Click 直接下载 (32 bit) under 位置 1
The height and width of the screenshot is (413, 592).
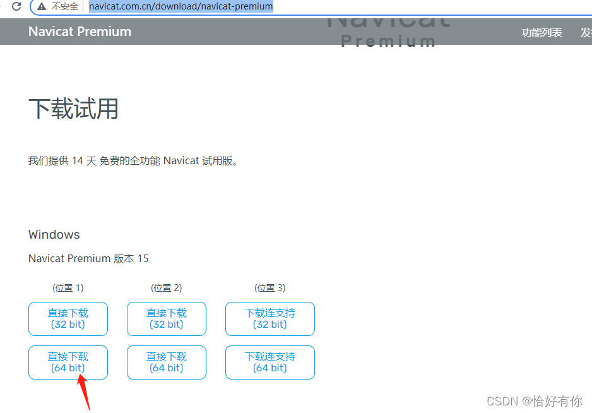[x=68, y=318]
